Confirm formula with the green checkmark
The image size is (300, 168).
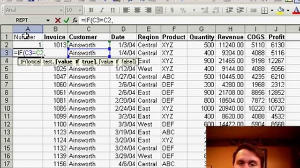[x=67, y=20]
